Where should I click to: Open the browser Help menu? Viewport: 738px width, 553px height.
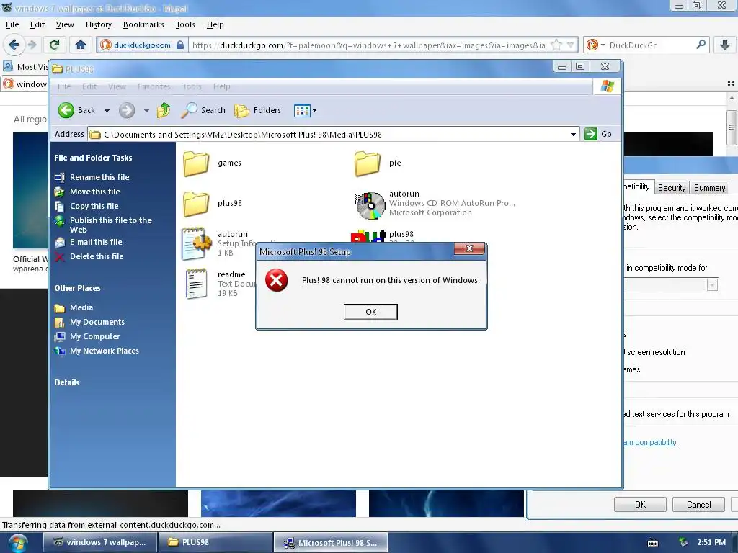215,24
